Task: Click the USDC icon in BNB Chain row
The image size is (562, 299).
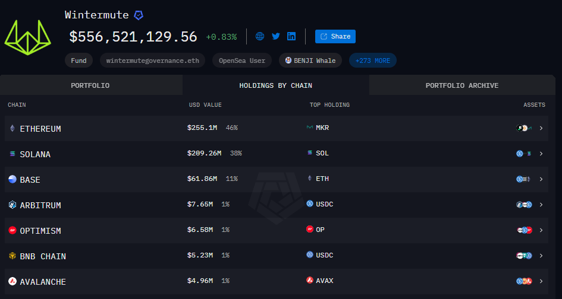Action: (x=310, y=255)
